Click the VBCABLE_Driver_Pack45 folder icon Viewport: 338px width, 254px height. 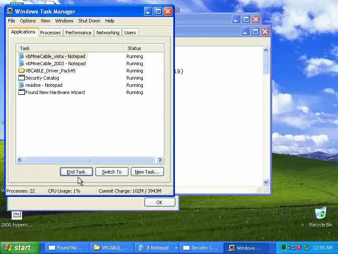(21, 70)
